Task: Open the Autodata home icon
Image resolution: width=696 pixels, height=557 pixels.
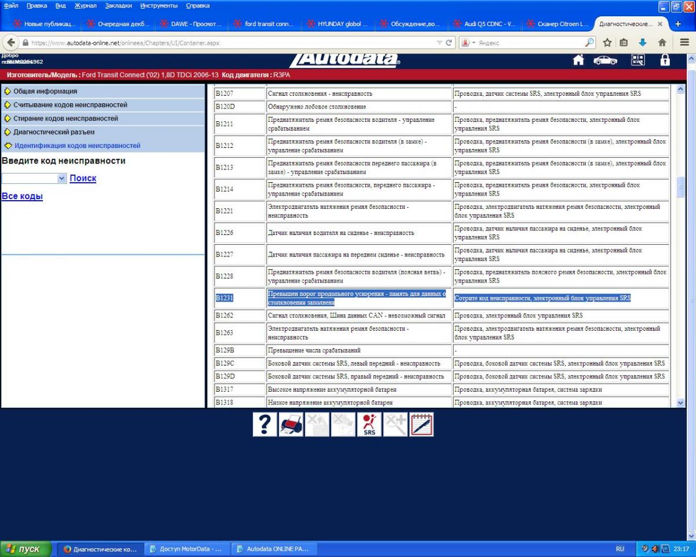Action: point(578,60)
